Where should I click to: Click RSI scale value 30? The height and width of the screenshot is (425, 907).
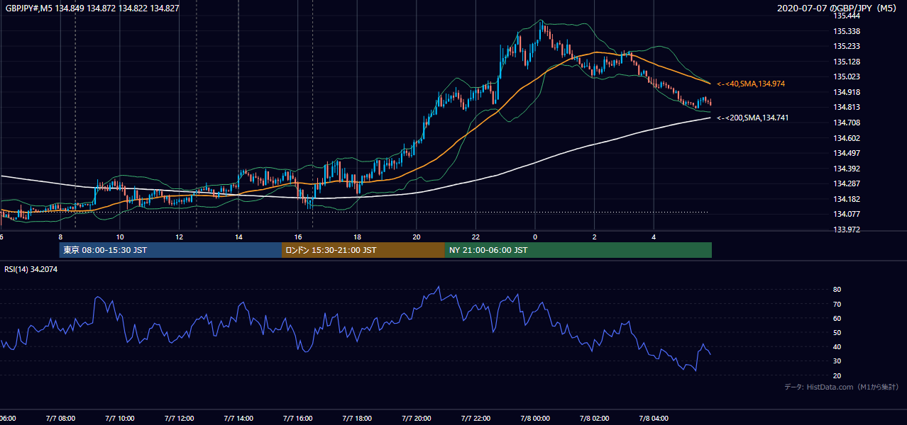pyautogui.click(x=837, y=361)
